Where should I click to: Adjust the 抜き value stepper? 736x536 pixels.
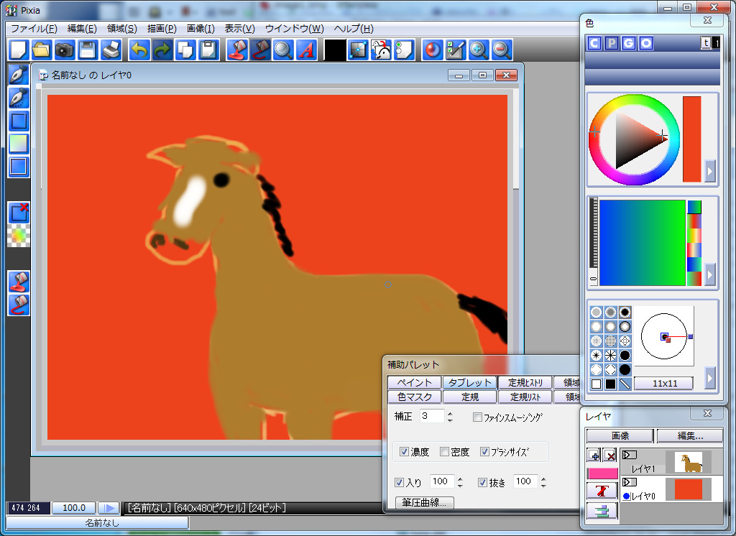tap(543, 481)
